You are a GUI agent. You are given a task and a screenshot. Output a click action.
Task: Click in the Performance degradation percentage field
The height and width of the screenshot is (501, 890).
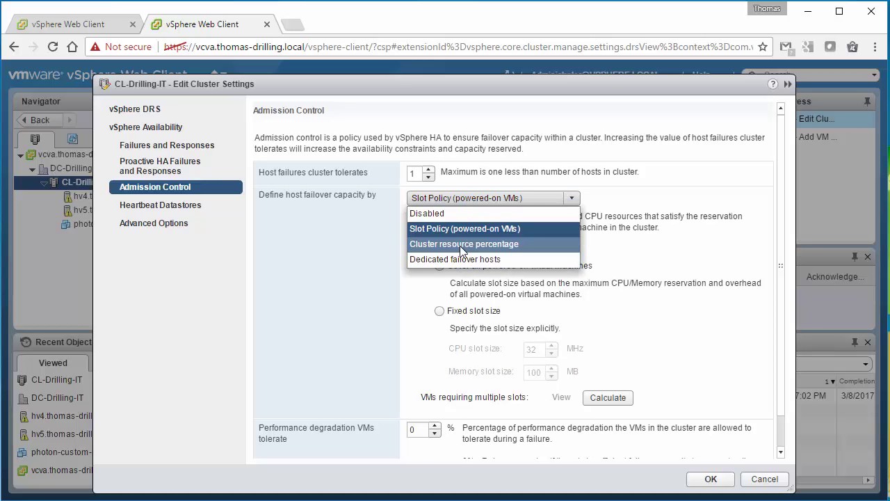(x=418, y=430)
